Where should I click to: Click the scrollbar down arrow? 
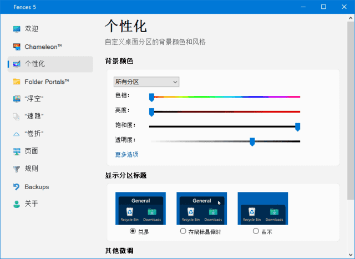click(x=351, y=255)
